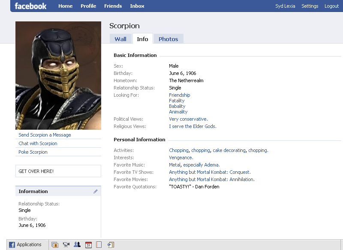Open Settings in the top bar

310,6
